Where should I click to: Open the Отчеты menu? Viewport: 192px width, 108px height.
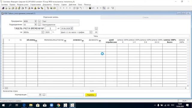click(x=56, y=4)
